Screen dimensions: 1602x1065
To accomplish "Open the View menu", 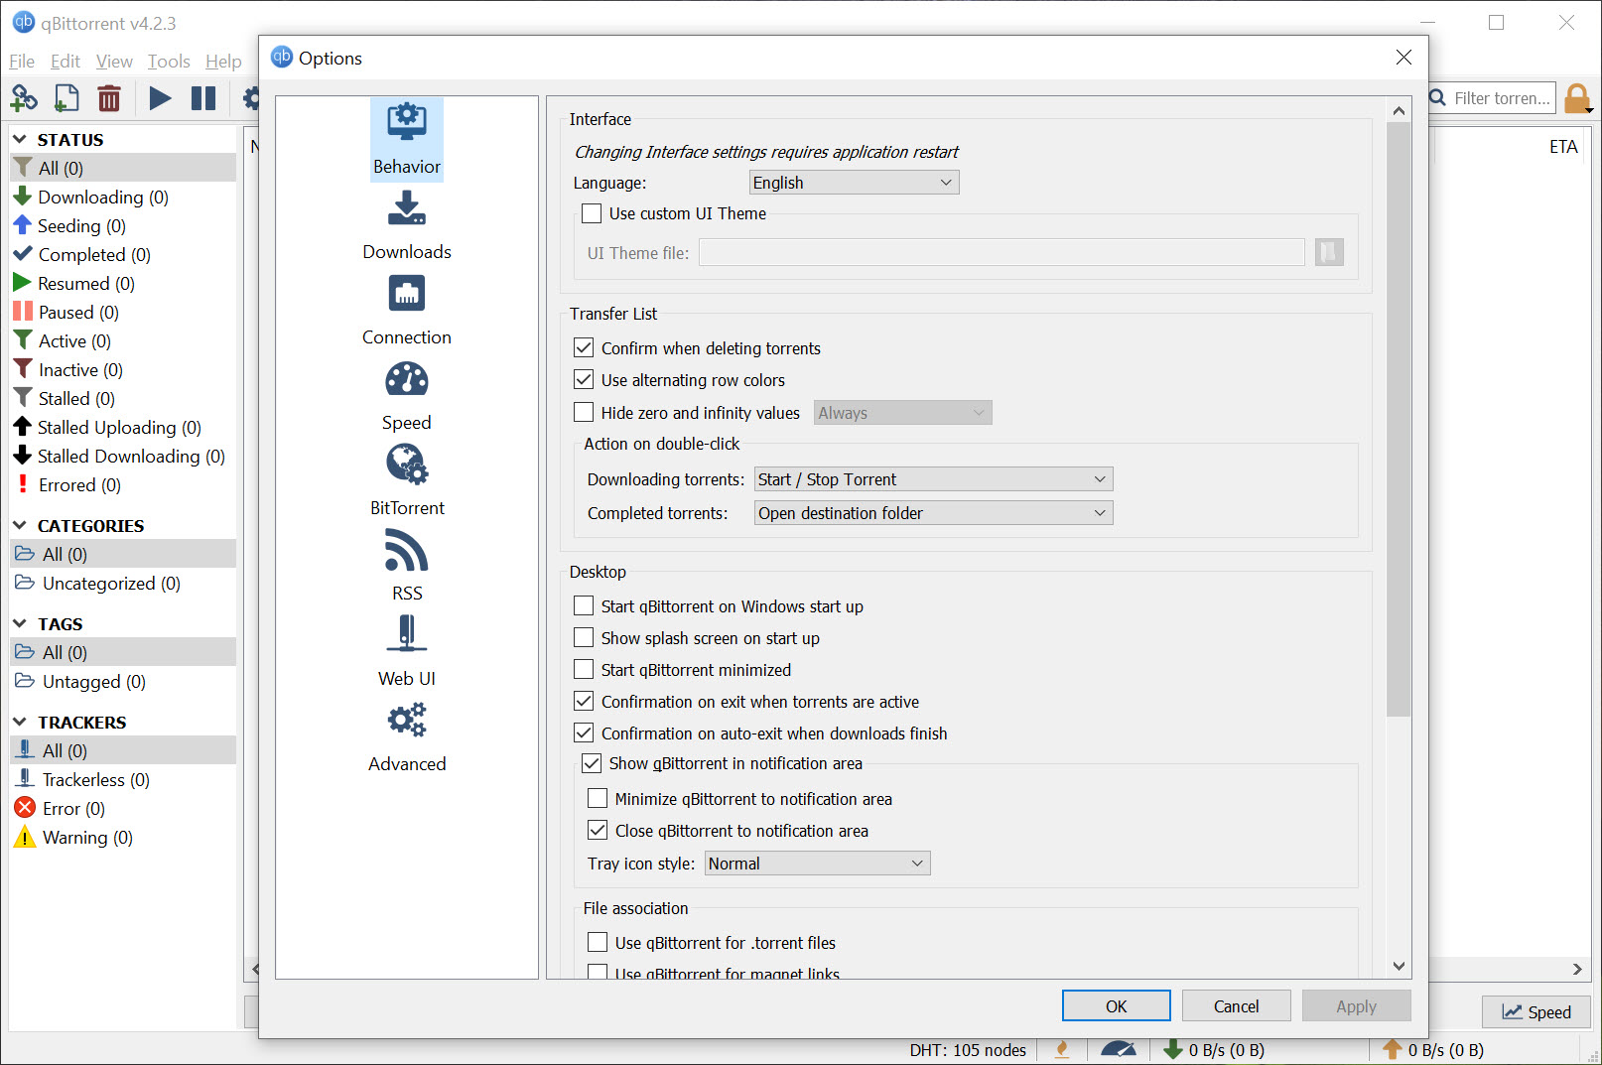I will [x=114, y=62].
